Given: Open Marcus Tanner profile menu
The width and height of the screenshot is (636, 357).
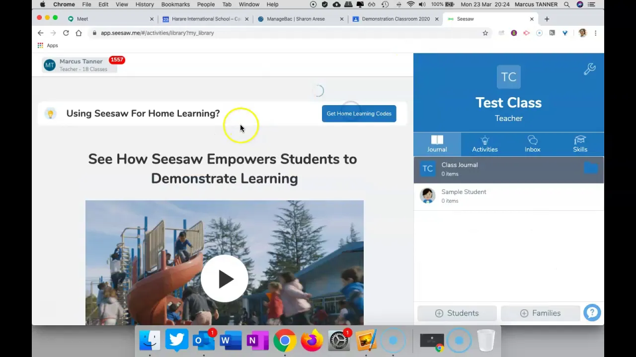Looking at the screenshot, I should coord(79,65).
